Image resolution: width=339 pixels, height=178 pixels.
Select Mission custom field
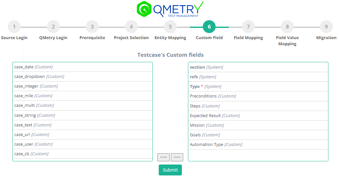258,125
